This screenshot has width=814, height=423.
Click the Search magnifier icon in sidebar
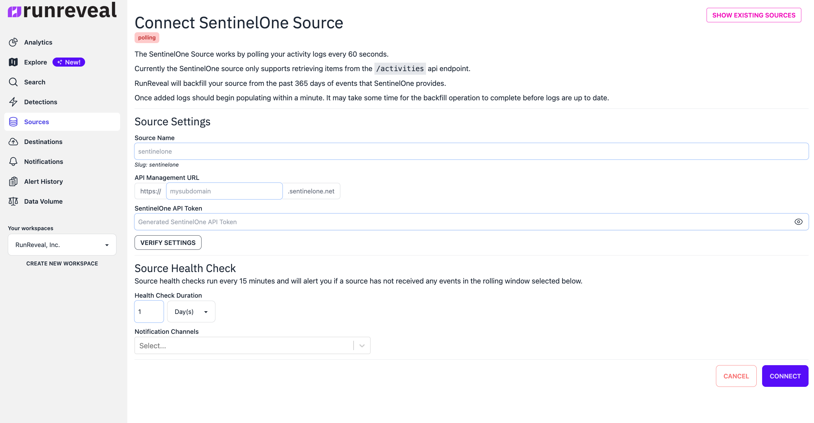pos(13,82)
